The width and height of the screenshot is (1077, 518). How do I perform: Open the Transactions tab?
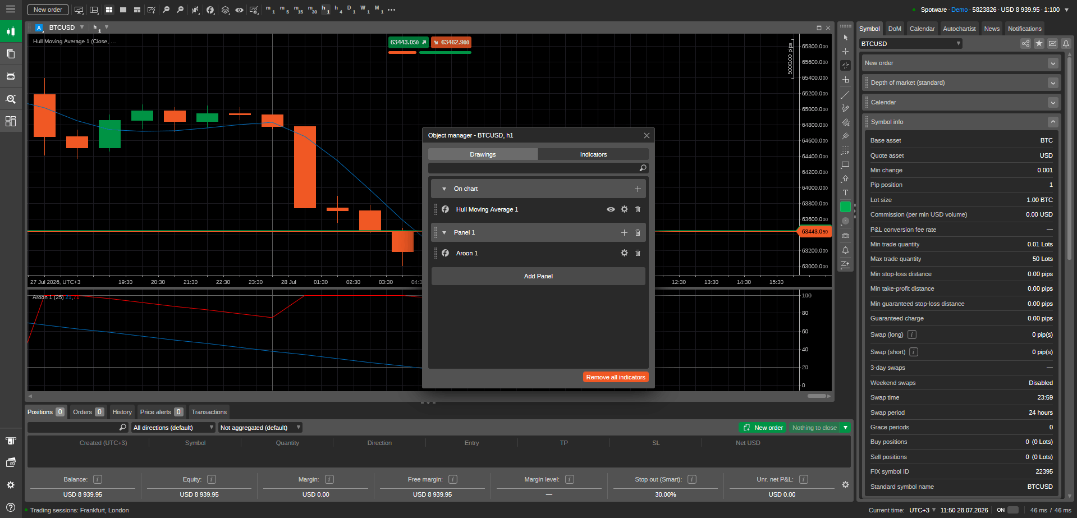209,412
